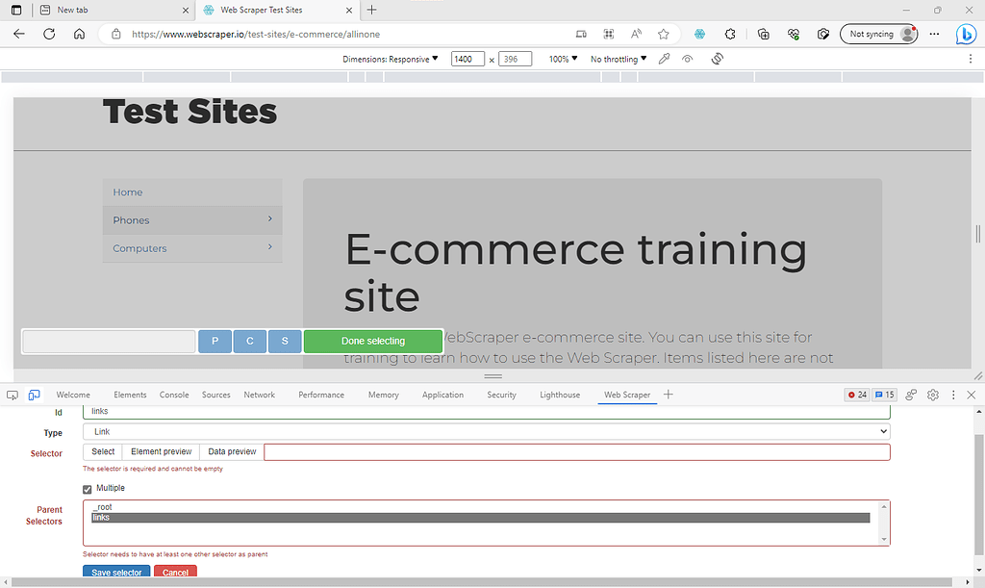Screen dimensions: 985x588
Task: Open the No throttling dropdown
Action: click(616, 59)
